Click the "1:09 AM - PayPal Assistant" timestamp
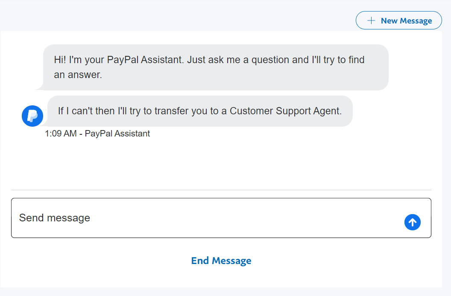Image resolution: width=451 pixels, height=296 pixels. click(x=97, y=133)
